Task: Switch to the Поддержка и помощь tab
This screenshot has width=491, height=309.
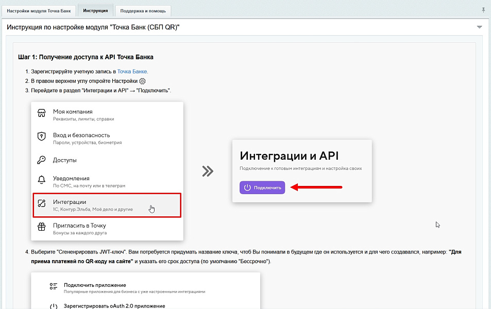Action: click(x=143, y=10)
